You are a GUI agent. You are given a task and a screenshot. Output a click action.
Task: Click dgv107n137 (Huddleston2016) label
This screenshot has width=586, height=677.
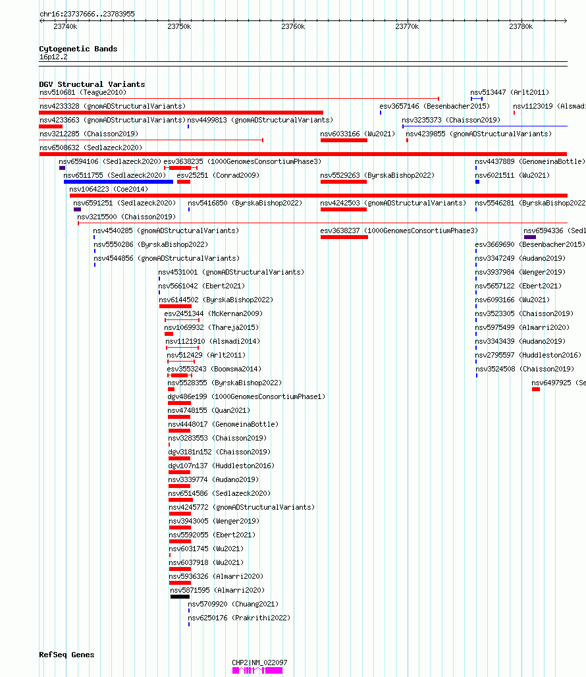[221, 466]
